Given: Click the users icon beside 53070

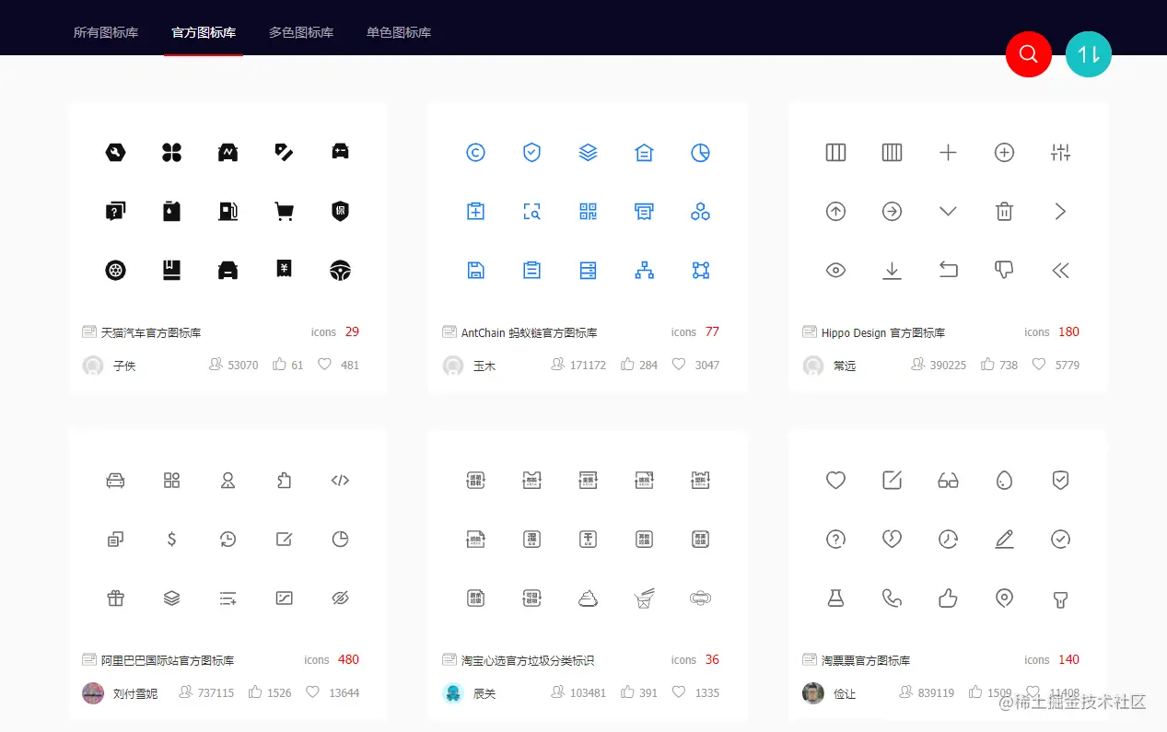Looking at the screenshot, I should click(x=216, y=365).
